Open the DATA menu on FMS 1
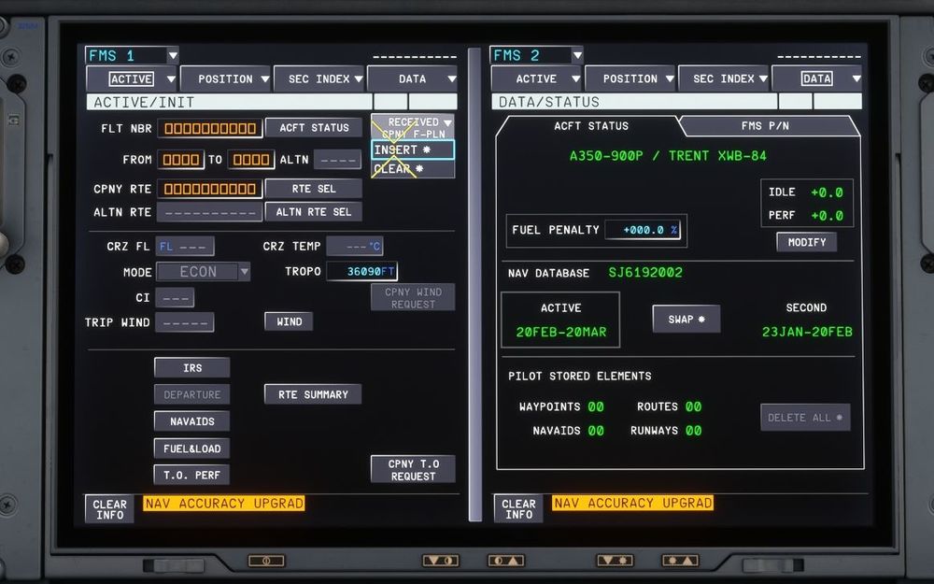This screenshot has height=584, width=934. click(412, 79)
